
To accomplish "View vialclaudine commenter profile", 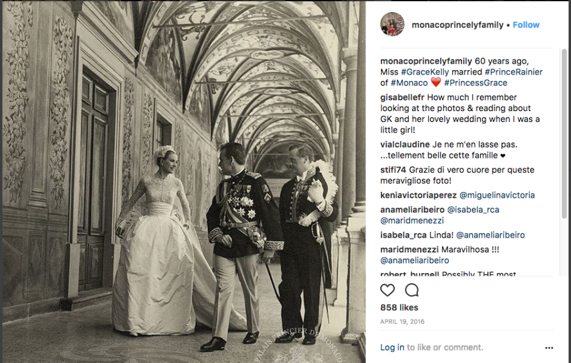I will [405, 144].
